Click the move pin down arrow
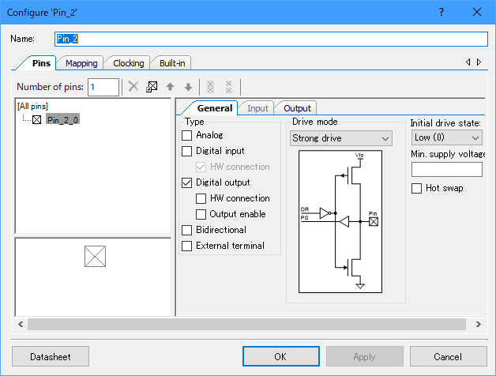 click(187, 87)
